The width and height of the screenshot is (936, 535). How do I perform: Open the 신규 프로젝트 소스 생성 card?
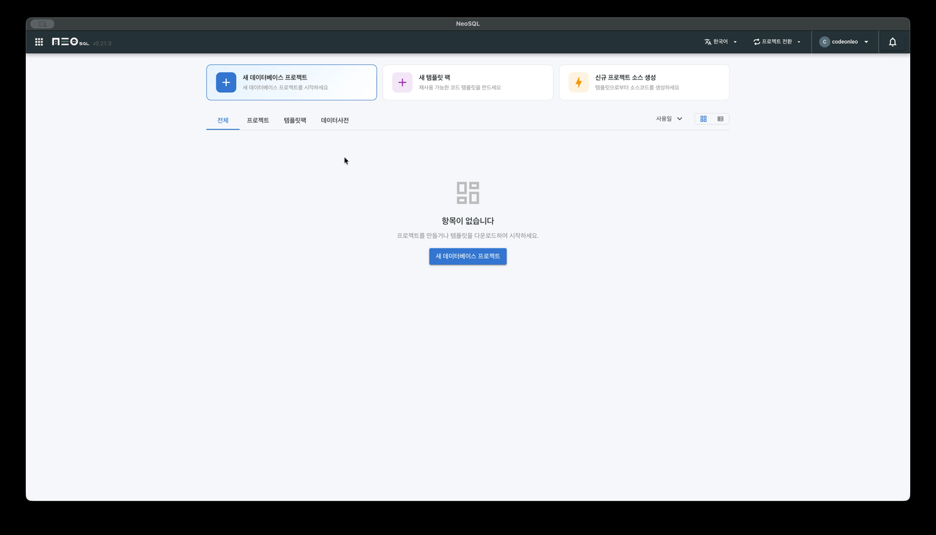644,82
